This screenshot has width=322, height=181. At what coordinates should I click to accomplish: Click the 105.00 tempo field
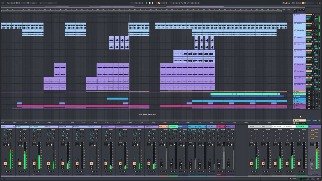tap(13, 3)
